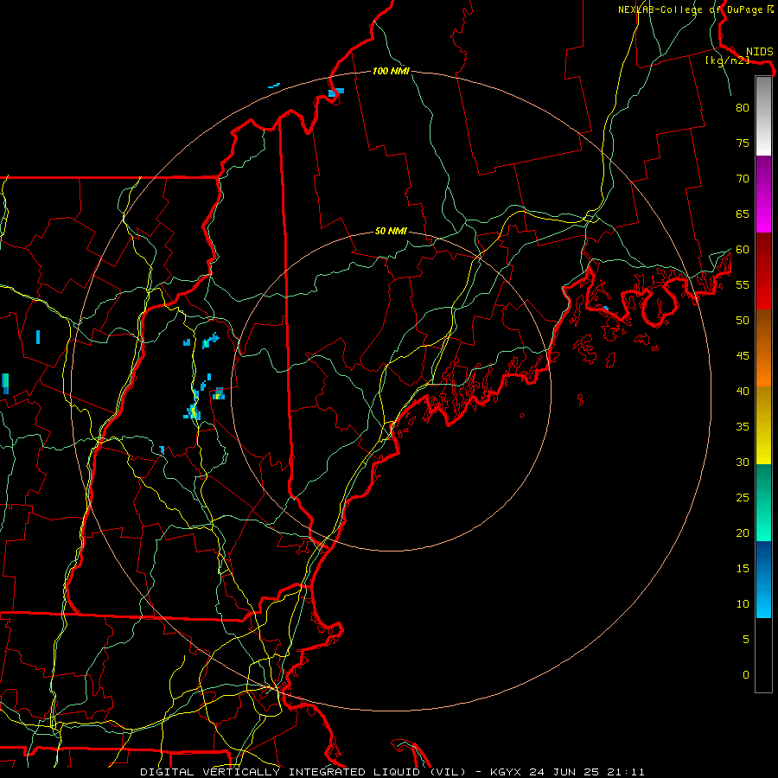This screenshot has width=778, height=778.
Task: Click the NEXLAB-College of DuPage watermark
Action: coord(695,10)
